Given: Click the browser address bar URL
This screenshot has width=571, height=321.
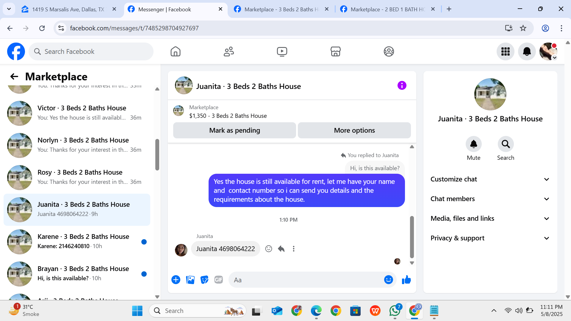Looking at the screenshot, I should (134, 28).
